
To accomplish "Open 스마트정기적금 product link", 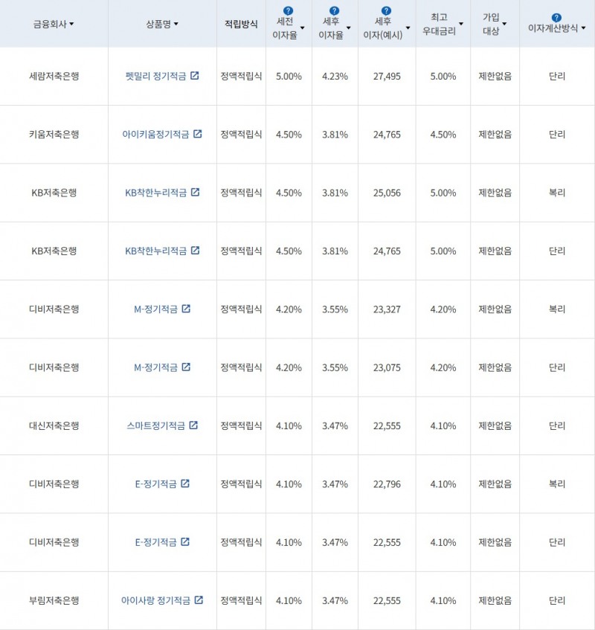I will click(155, 426).
